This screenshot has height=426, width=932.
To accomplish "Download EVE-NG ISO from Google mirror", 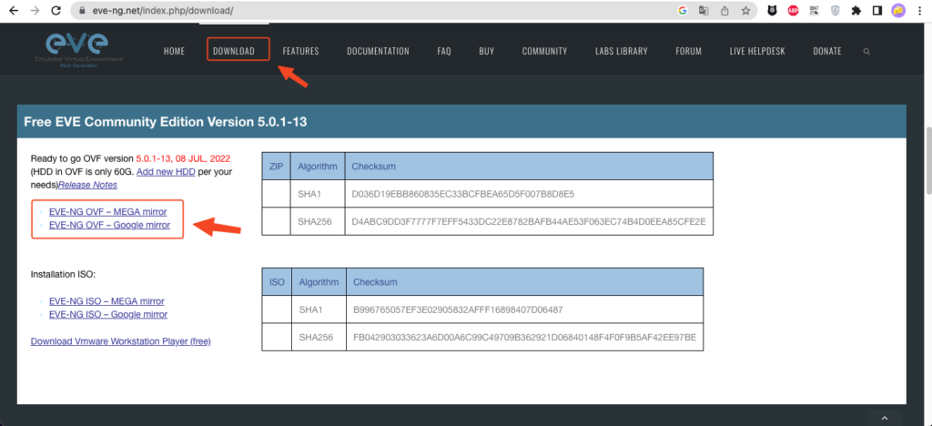I will (x=108, y=314).
